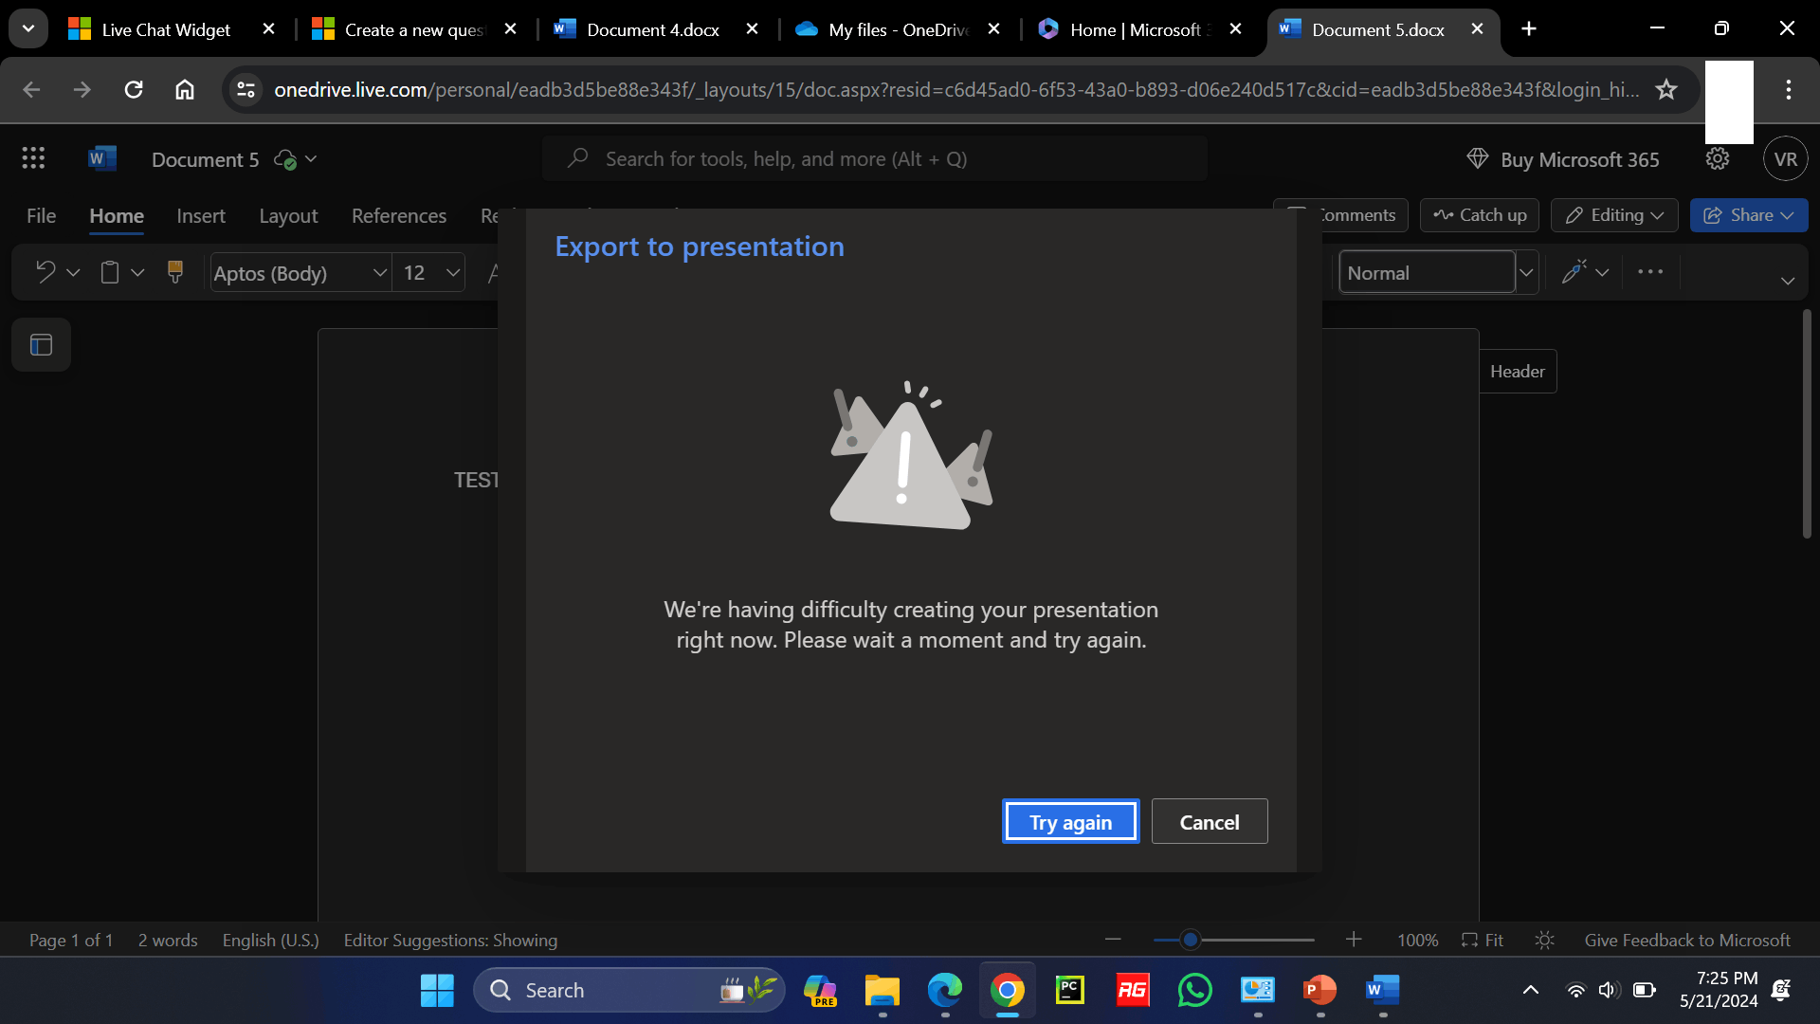Image resolution: width=1820 pixels, height=1024 pixels.
Task: Open the app launcher waffle icon
Action: click(33, 158)
